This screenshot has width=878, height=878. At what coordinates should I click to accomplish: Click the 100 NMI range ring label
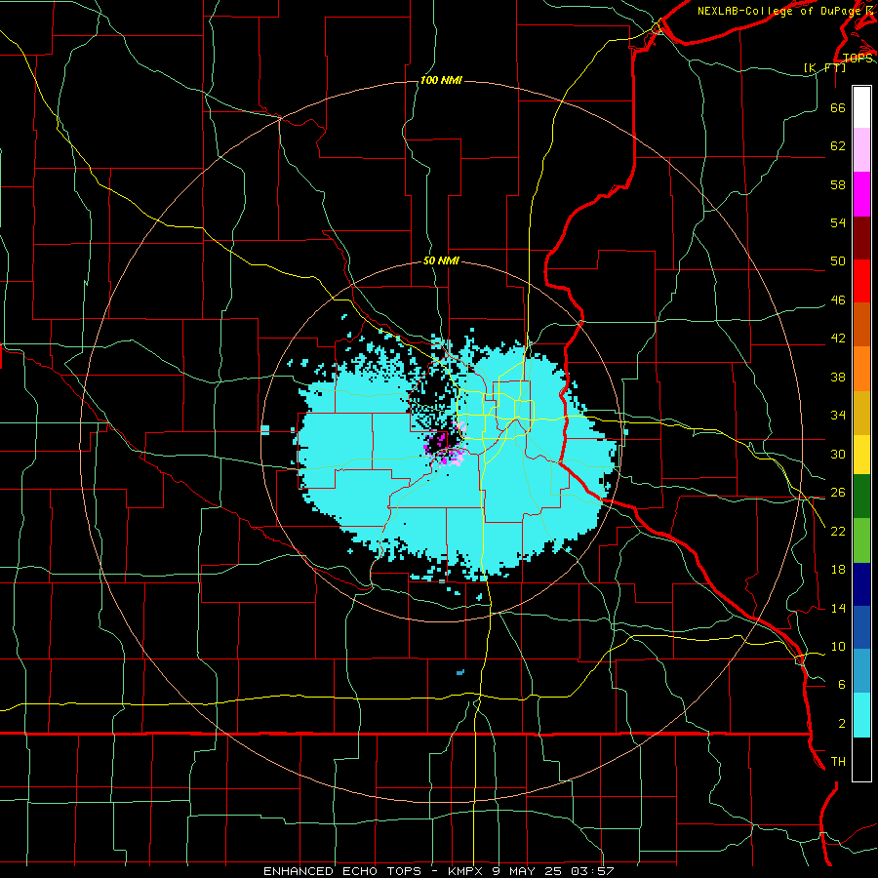click(441, 81)
